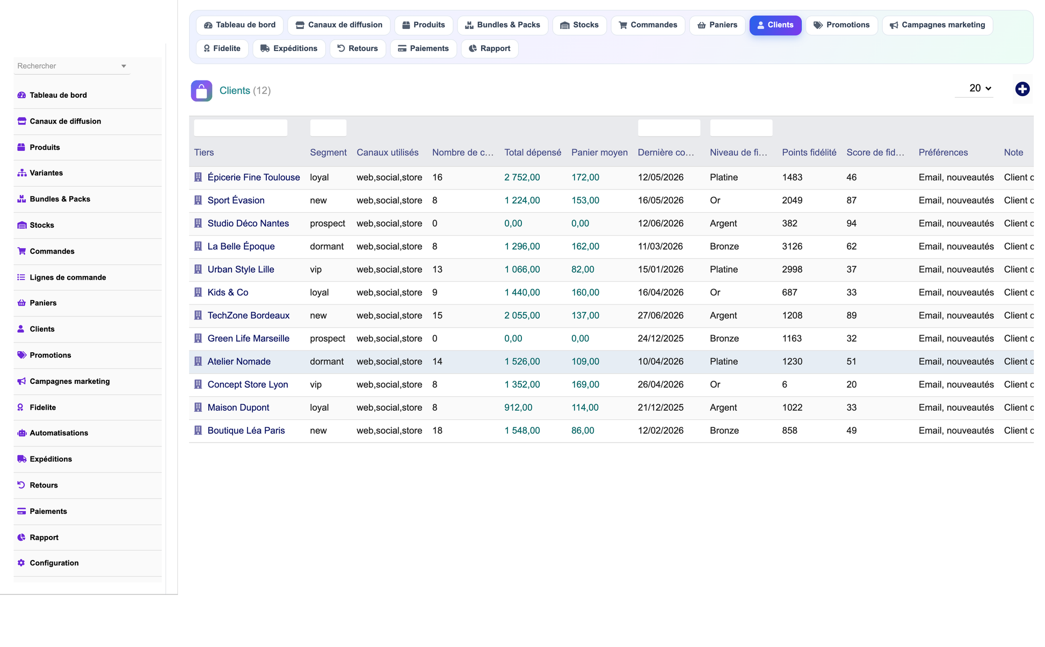The image size is (1045, 647).
Task: Open Rapport in the sidebar
Action: pyautogui.click(x=88, y=537)
